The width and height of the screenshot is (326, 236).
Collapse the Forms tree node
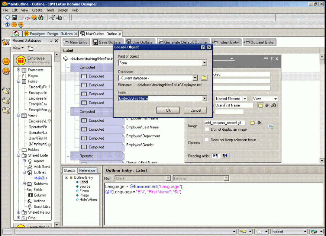[19, 81]
